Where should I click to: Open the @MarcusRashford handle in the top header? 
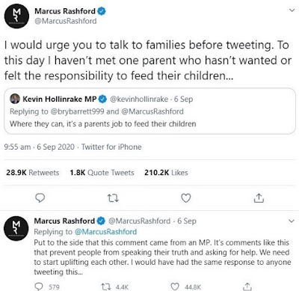pos(66,21)
